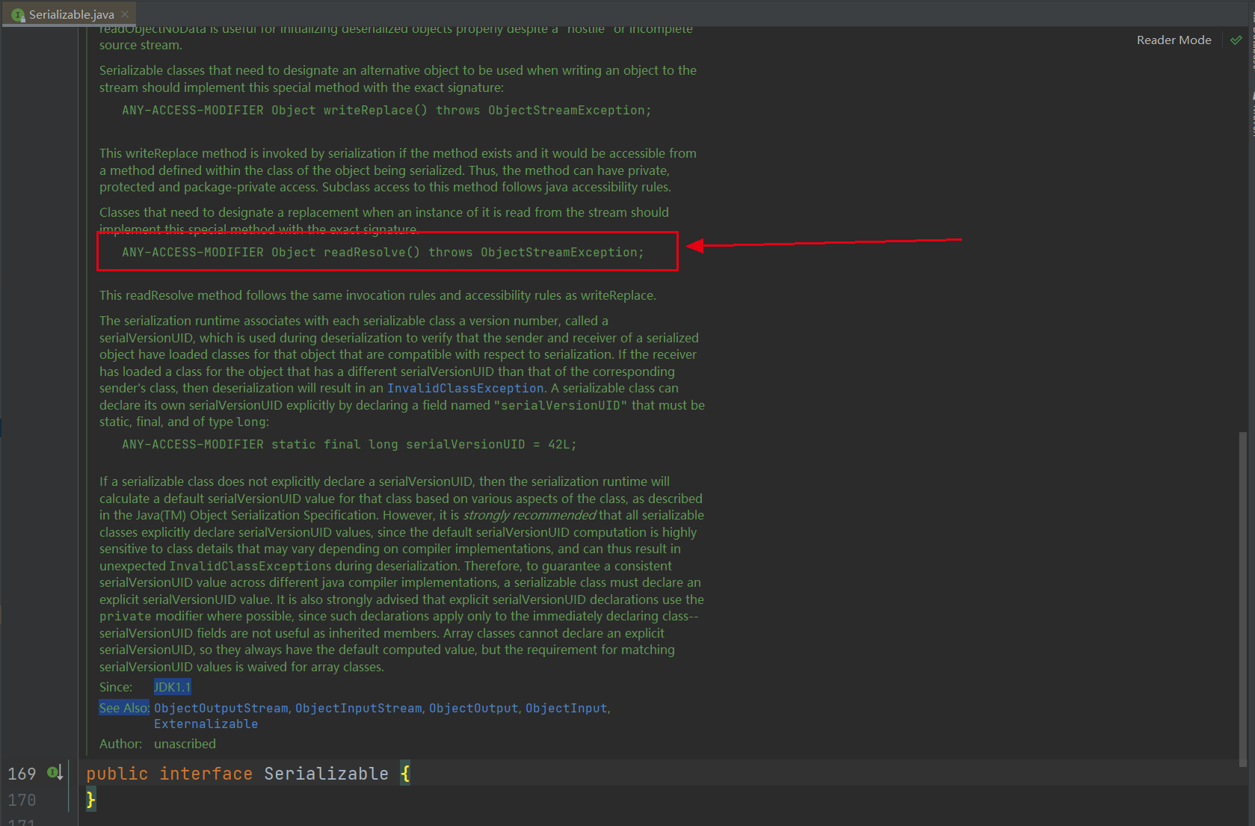The height and width of the screenshot is (826, 1255).
Task: Click the 'Since:' label in the doc
Action: tap(116, 687)
